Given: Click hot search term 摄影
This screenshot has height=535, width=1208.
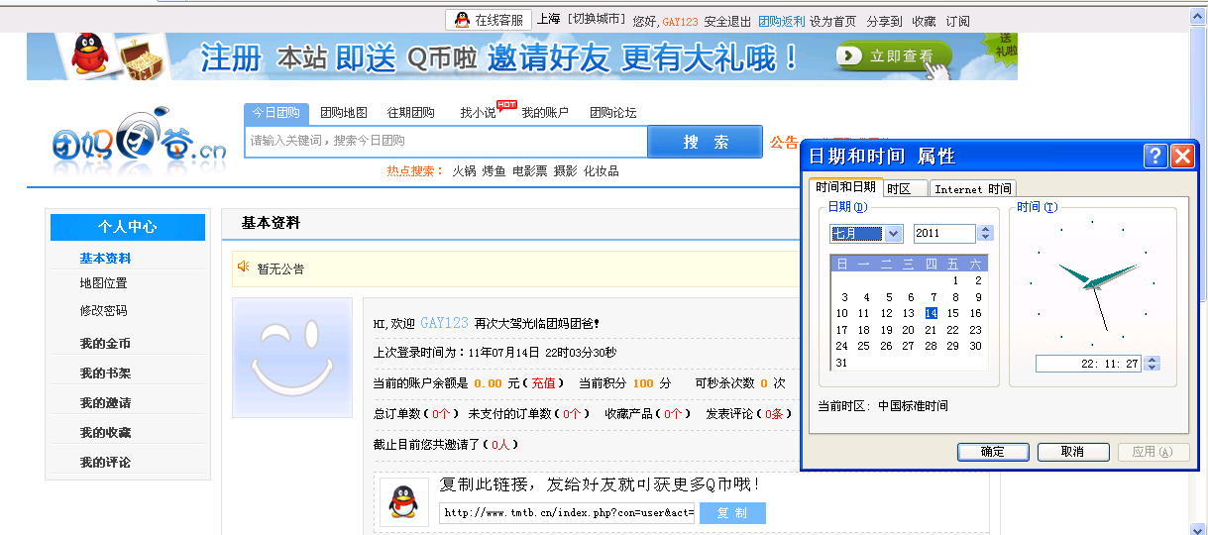Looking at the screenshot, I should pos(565,171).
